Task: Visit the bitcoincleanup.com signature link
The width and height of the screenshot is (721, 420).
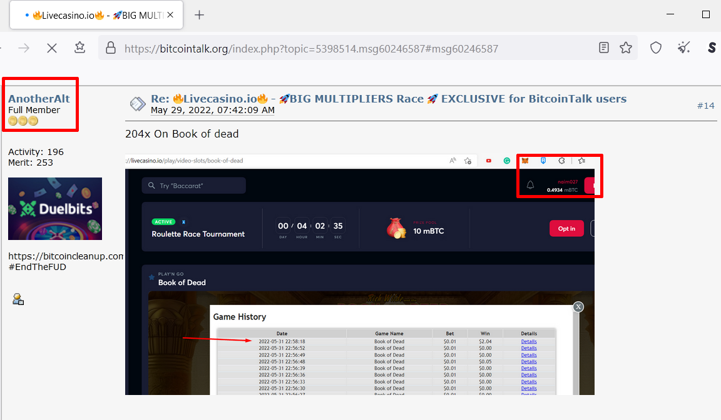Action: click(x=66, y=256)
